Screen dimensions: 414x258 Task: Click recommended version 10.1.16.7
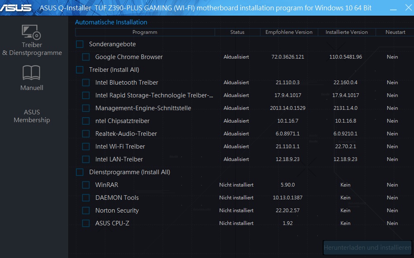[x=288, y=121]
